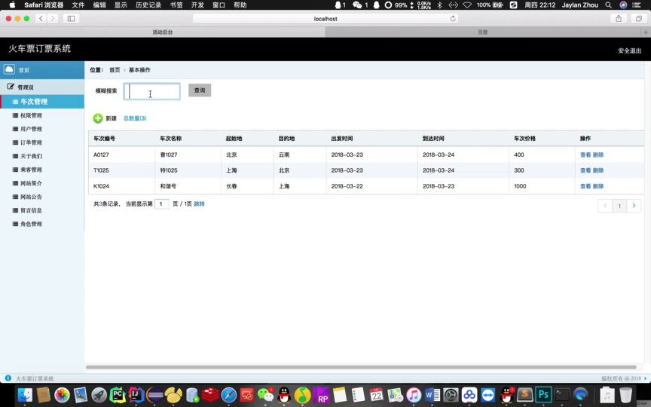This screenshot has width=651, height=407.
Task: Open Finder from the dock
Action: 25,395
